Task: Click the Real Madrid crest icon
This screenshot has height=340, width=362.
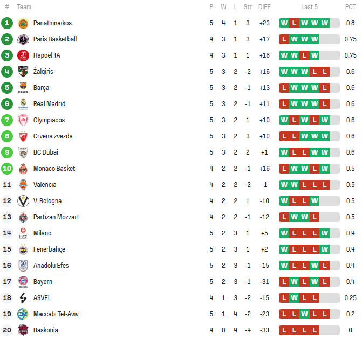Action: click(23, 104)
